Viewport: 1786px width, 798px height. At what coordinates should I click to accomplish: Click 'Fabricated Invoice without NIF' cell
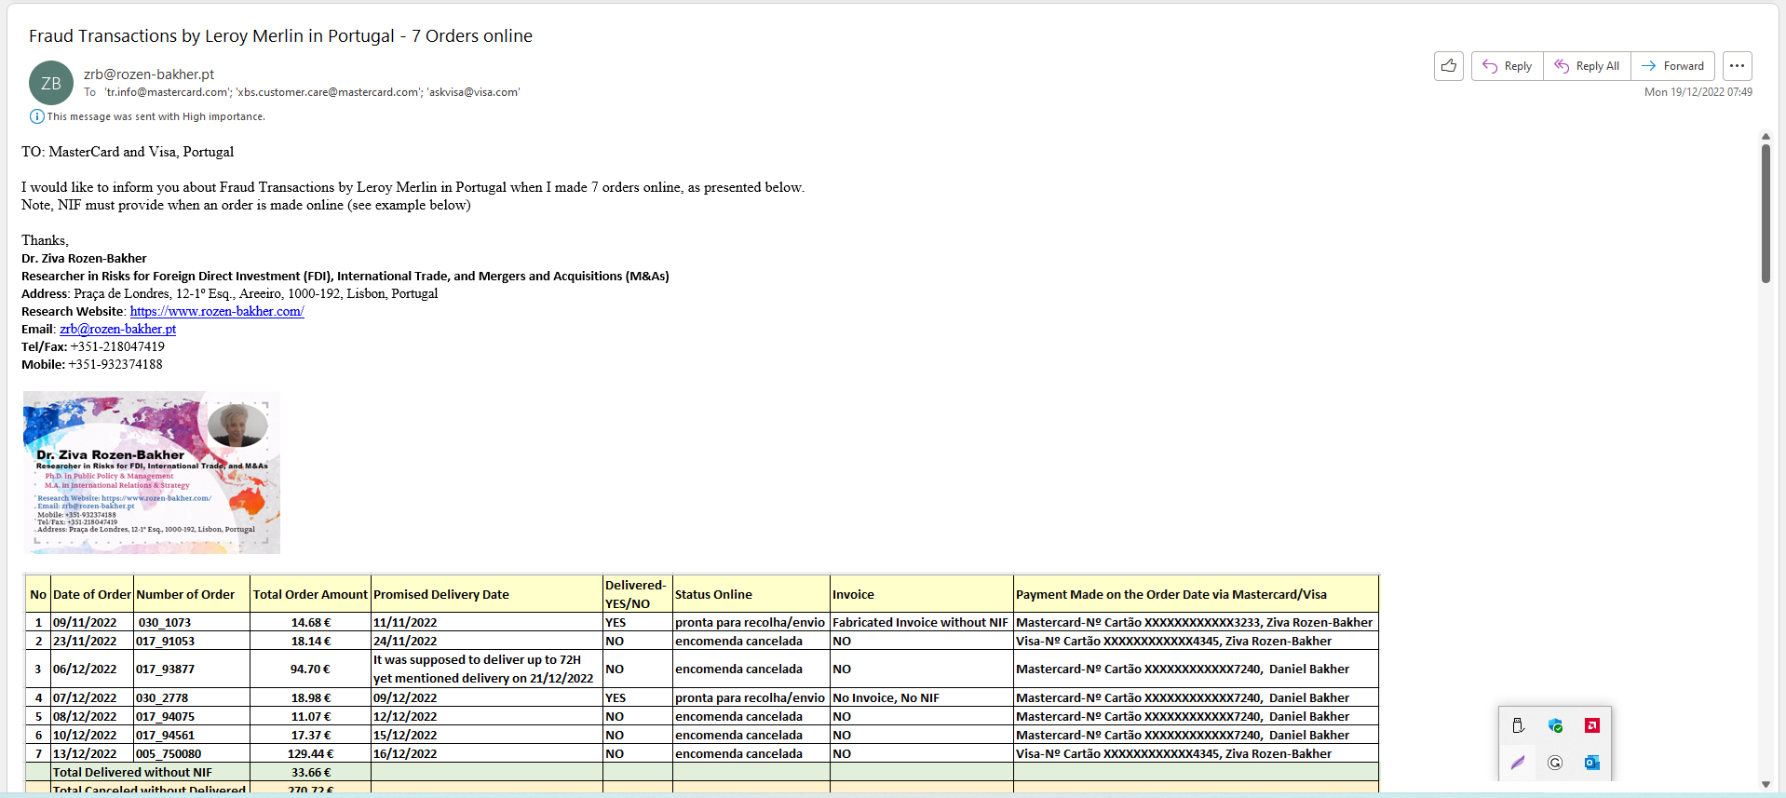(x=920, y=622)
